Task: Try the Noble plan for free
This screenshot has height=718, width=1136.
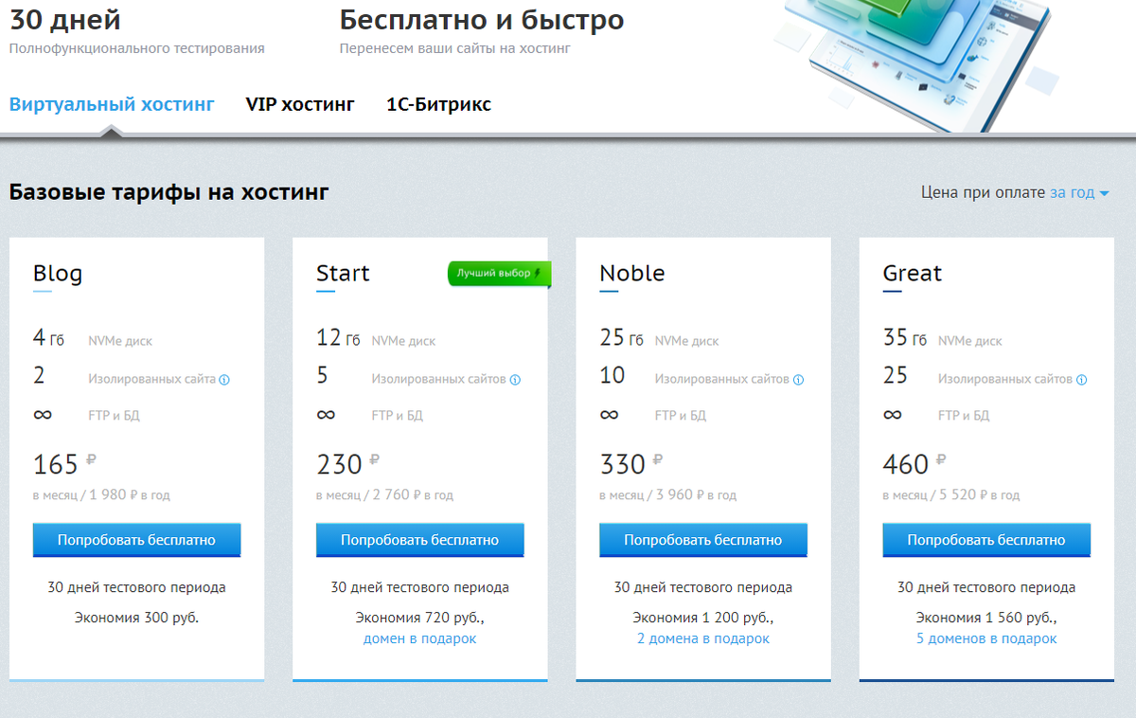Action: pos(702,540)
